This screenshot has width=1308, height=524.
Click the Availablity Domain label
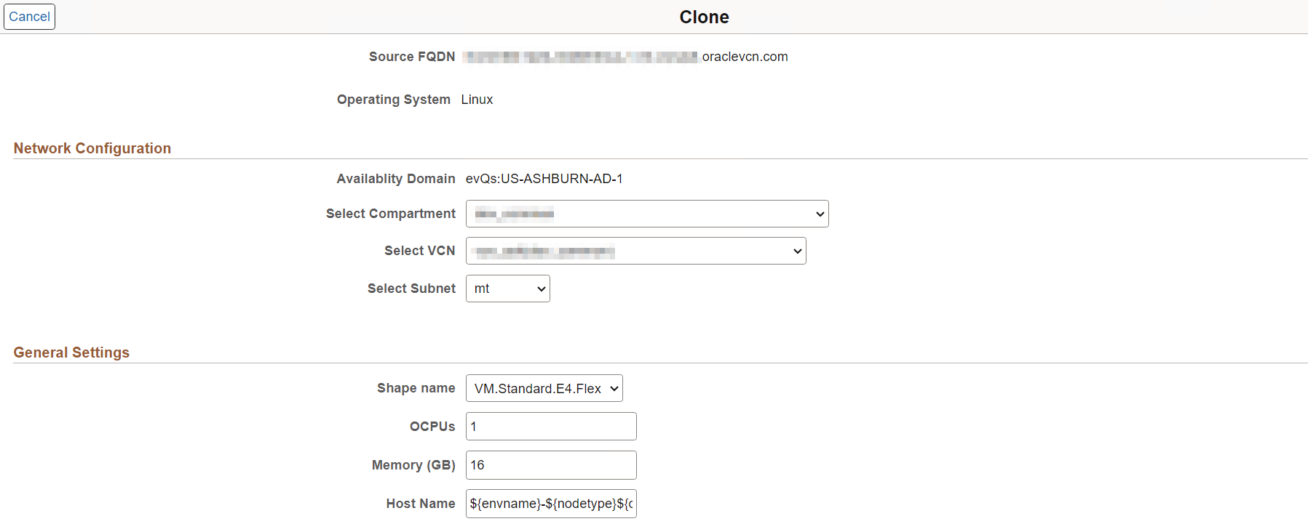click(x=396, y=179)
